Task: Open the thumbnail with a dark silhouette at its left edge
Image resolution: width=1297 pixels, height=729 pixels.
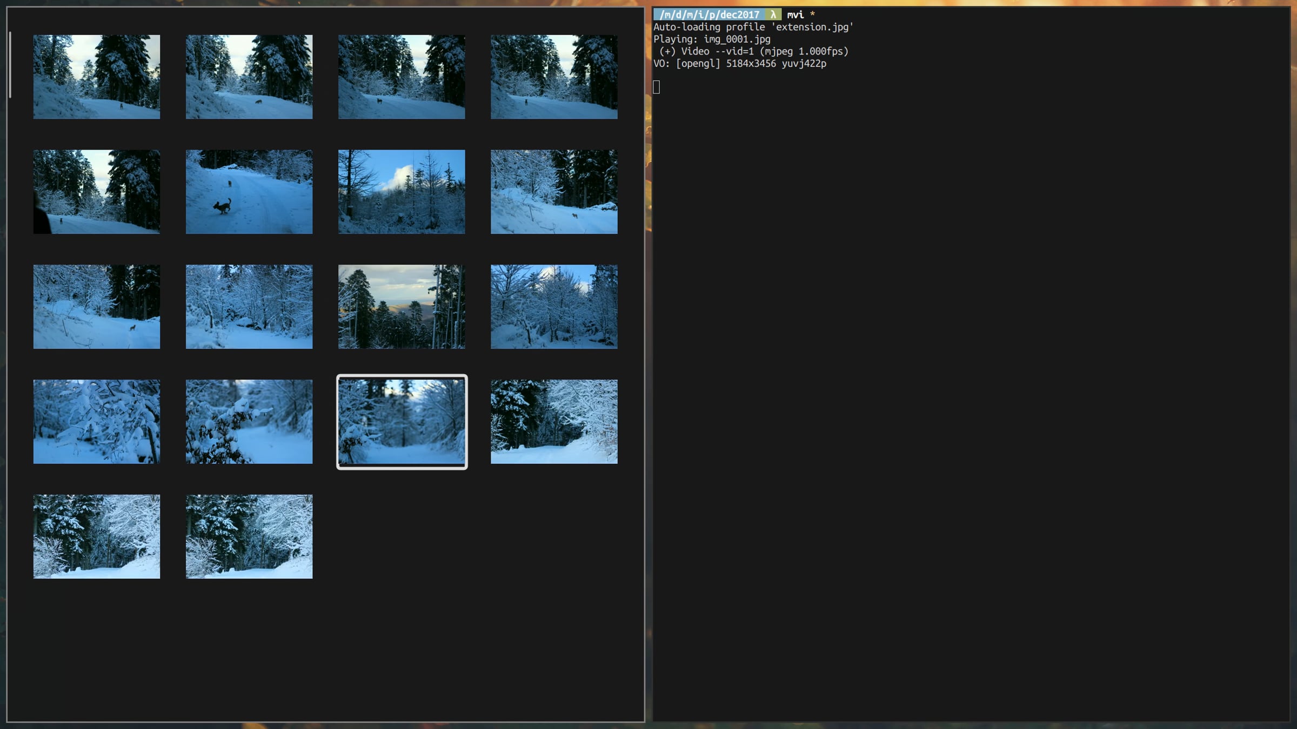Action: pos(97,192)
